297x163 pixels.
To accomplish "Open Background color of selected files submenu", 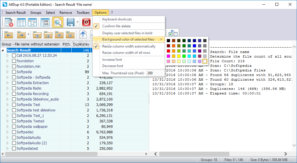I will 129,39.
